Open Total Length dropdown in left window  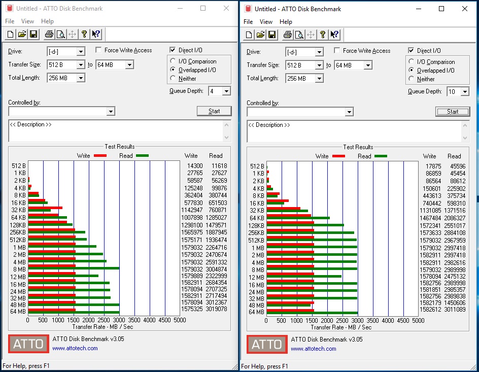tap(81, 78)
